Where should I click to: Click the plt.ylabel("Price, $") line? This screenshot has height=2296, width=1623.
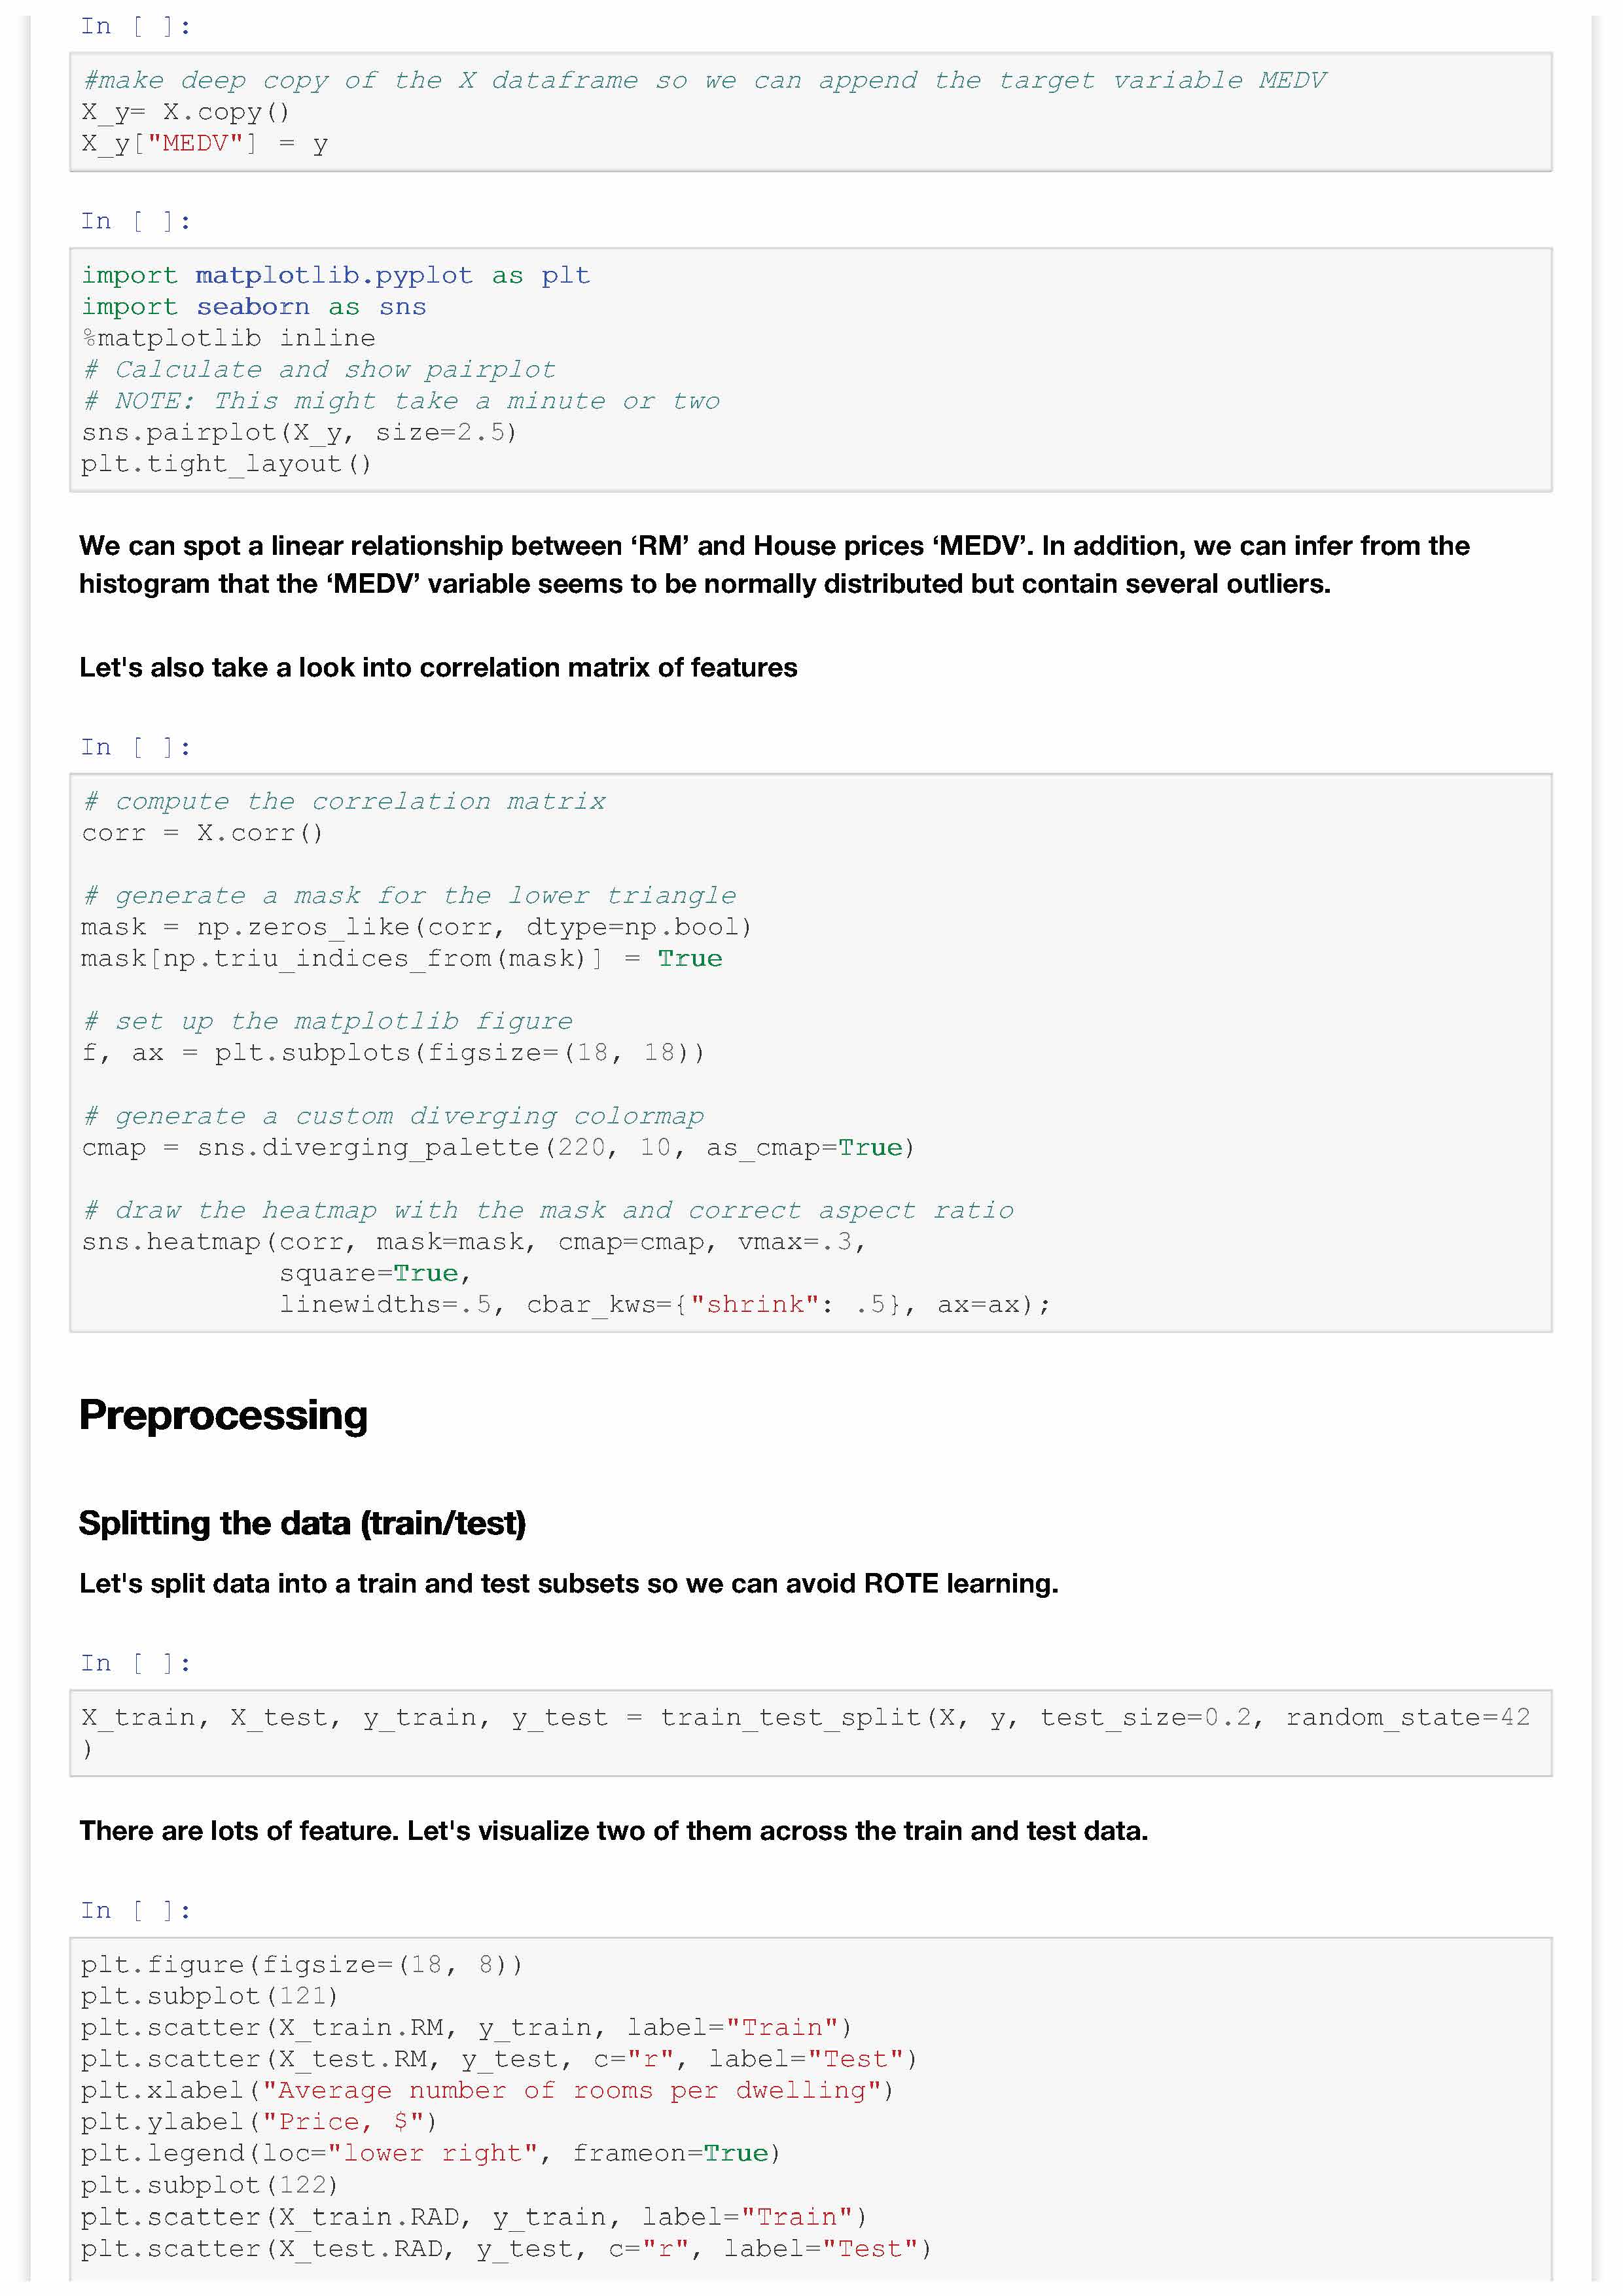(x=259, y=2121)
